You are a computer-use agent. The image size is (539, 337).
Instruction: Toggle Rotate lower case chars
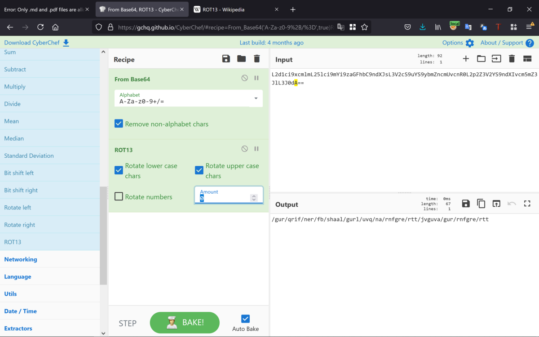coord(119,170)
